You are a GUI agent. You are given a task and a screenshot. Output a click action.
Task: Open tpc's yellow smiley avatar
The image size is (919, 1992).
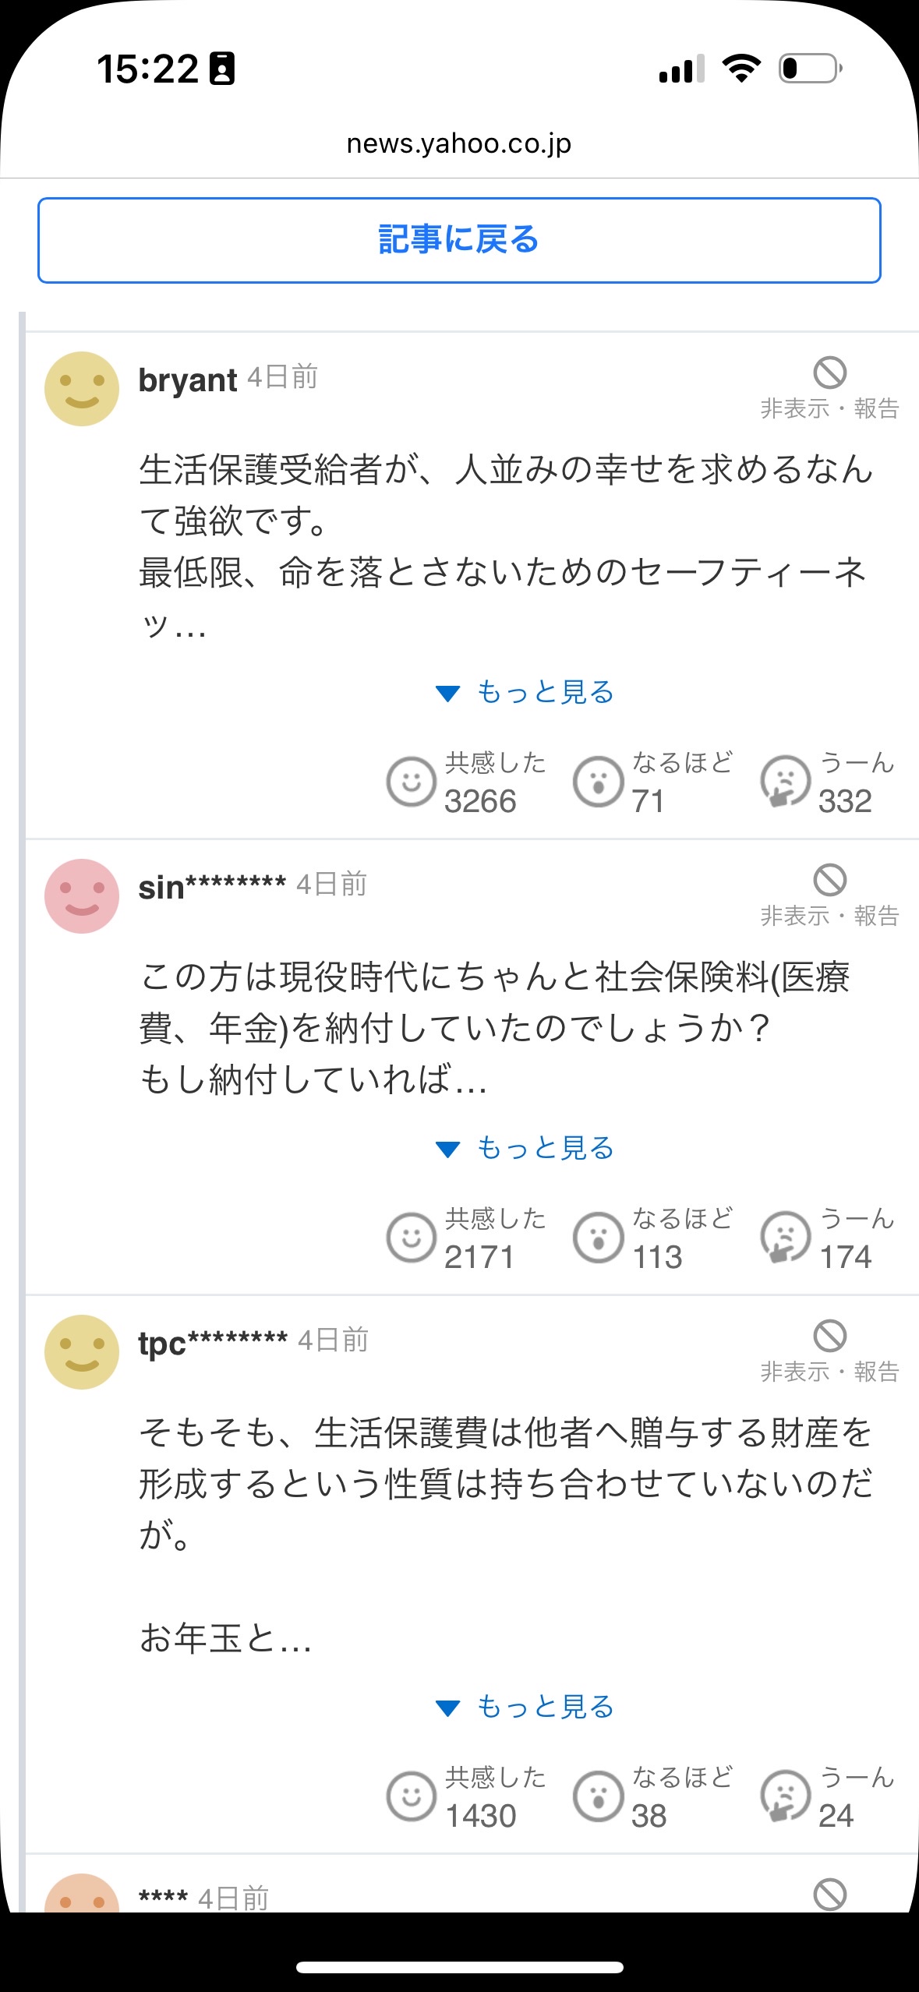click(x=82, y=1352)
